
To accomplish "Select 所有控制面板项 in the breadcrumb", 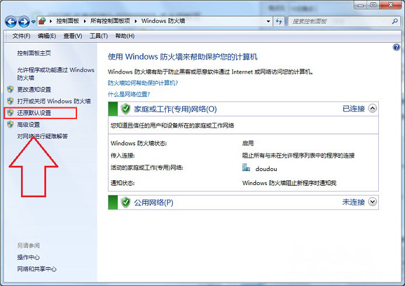I will click(110, 21).
